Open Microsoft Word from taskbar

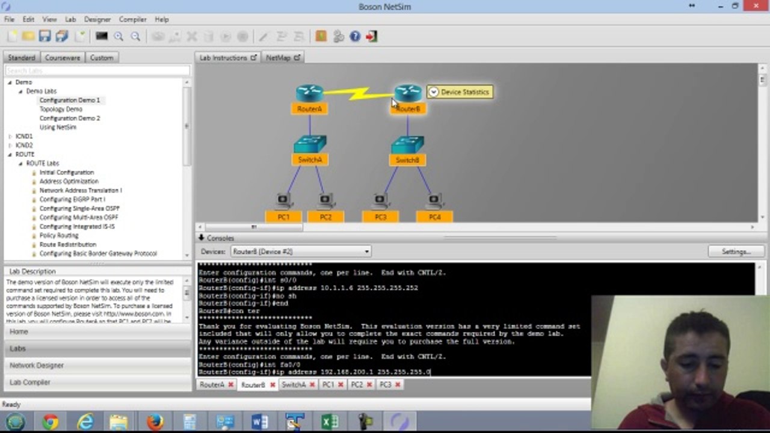(260, 422)
